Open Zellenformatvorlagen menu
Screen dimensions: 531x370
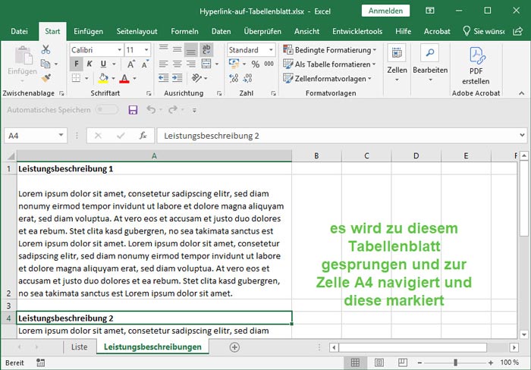point(328,79)
